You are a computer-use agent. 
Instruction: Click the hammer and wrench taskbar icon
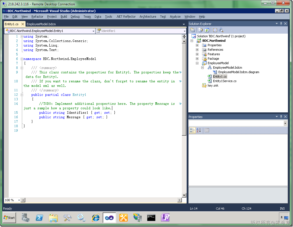[x=67, y=218]
